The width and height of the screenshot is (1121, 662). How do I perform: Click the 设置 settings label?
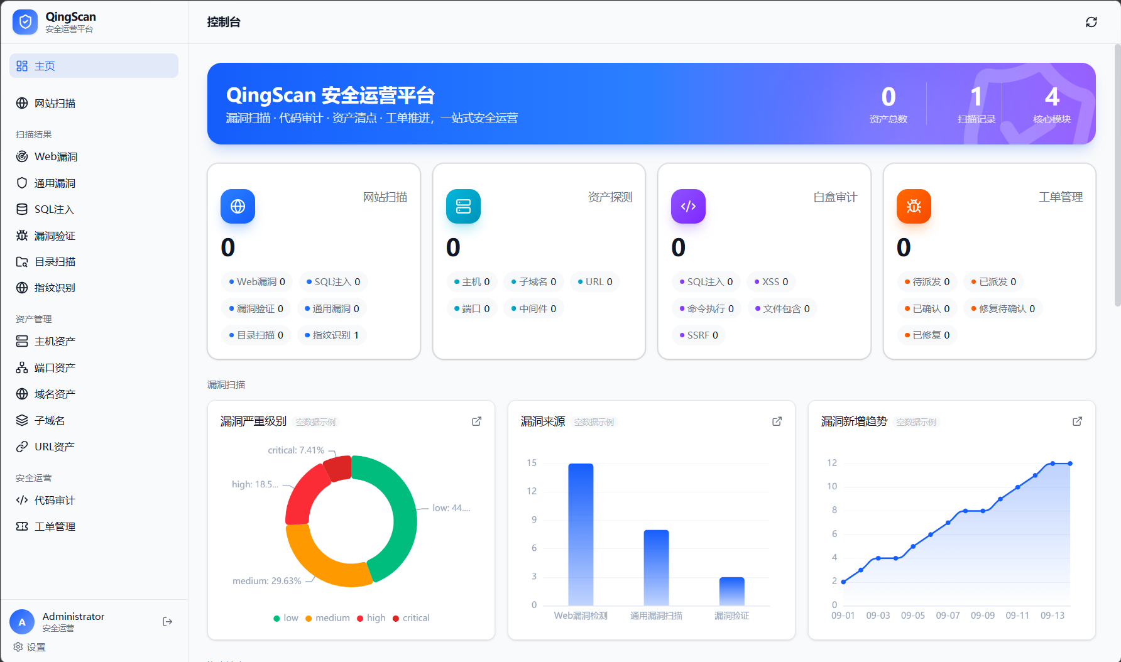click(x=36, y=647)
